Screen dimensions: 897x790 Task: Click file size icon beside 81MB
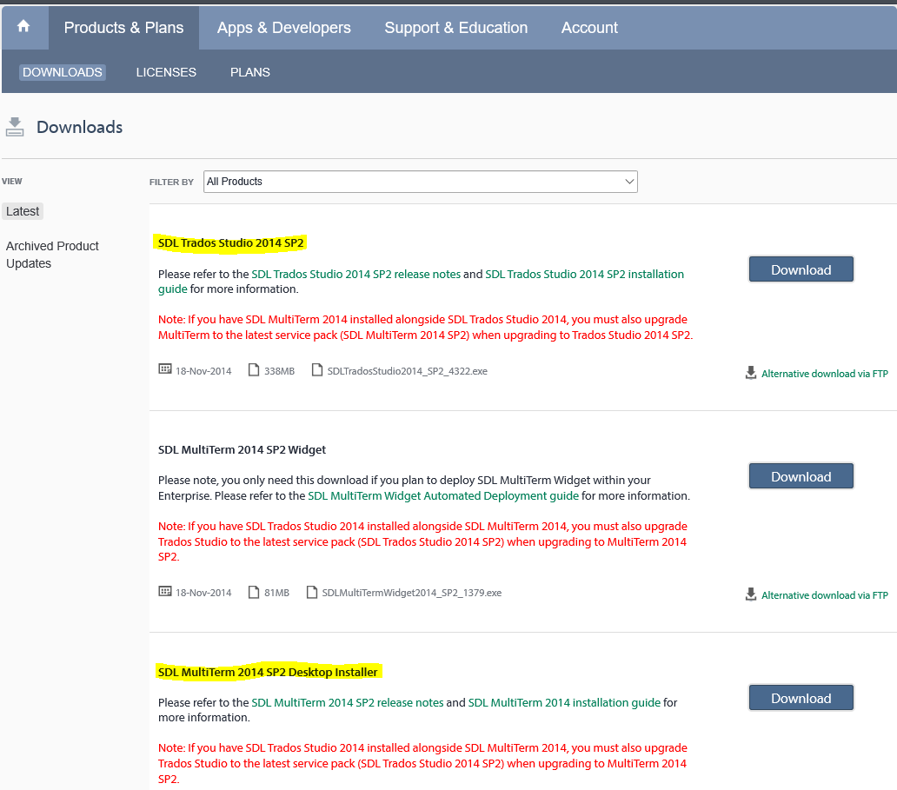pos(254,592)
